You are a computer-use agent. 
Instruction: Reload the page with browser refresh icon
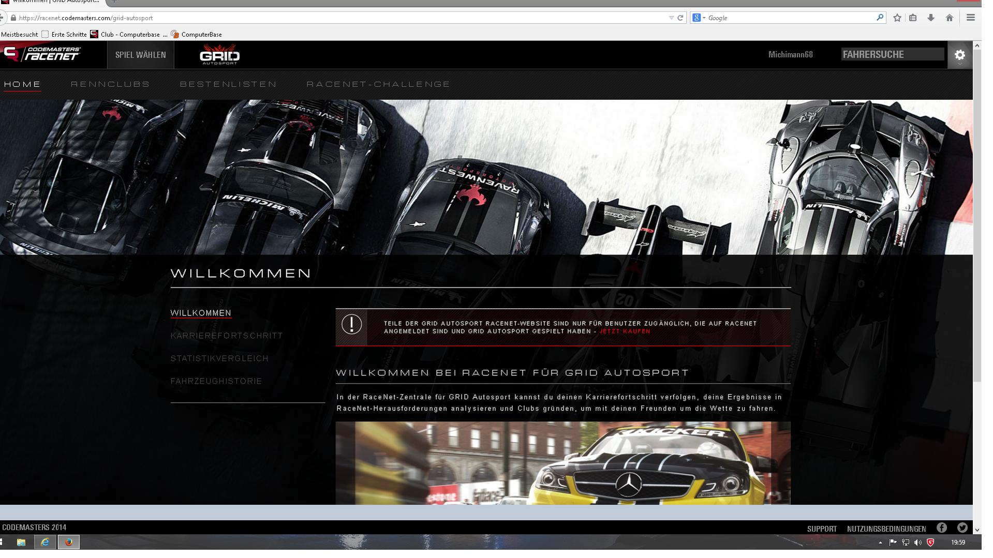pos(680,18)
